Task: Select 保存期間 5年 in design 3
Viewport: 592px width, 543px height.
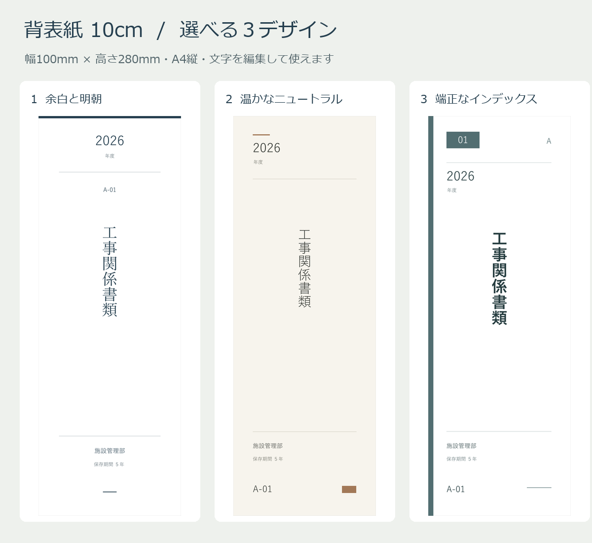Action: click(462, 459)
